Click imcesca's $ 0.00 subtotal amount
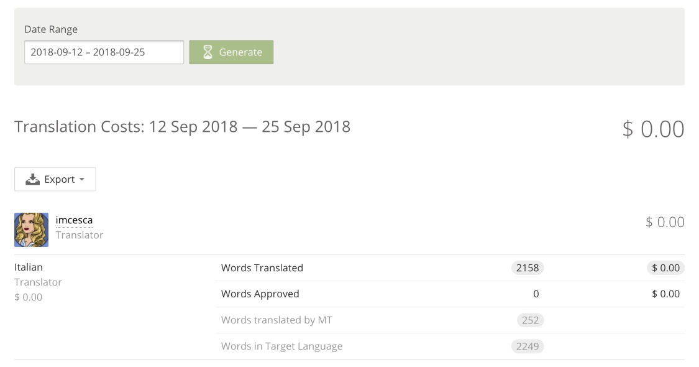The width and height of the screenshot is (699, 367). click(x=665, y=222)
